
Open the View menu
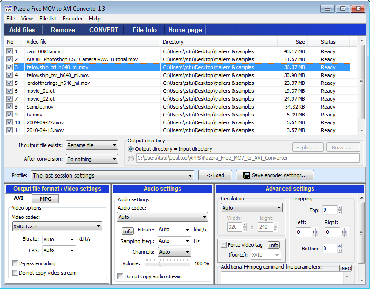click(27, 19)
